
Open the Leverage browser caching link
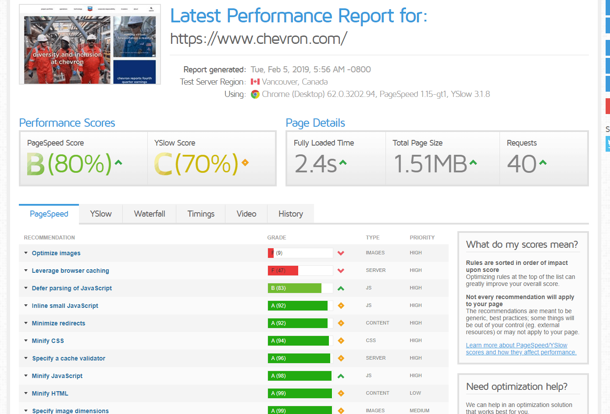(x=71, y=271)
